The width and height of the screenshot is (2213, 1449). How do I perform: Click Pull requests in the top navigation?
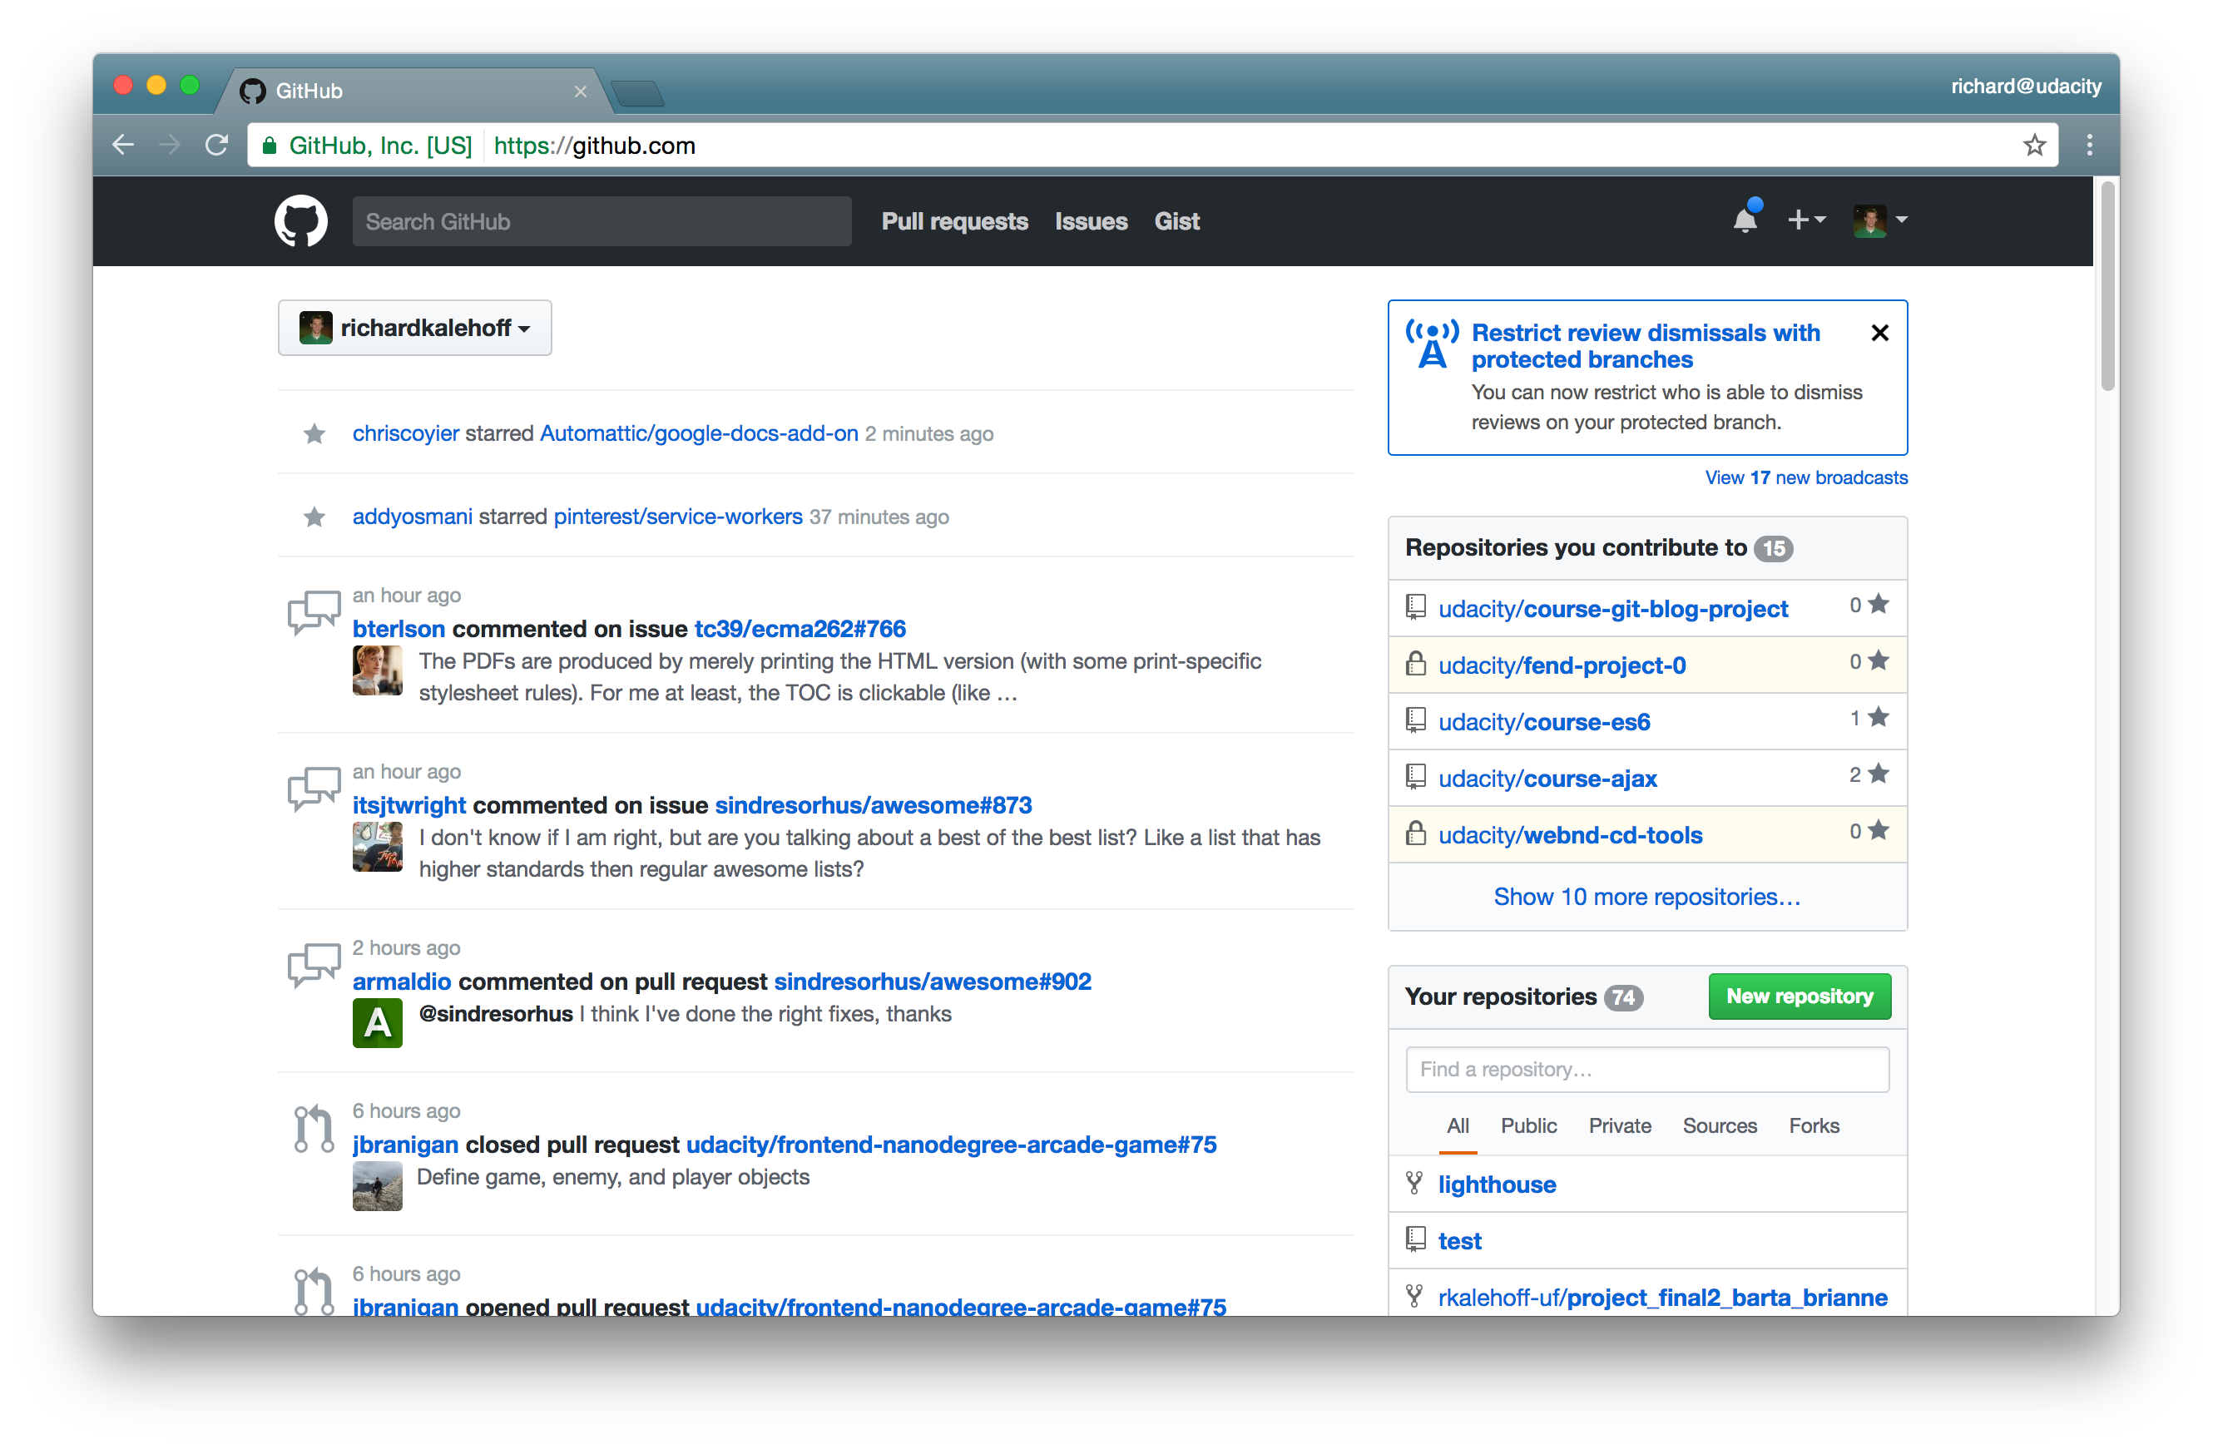point(954,221)
